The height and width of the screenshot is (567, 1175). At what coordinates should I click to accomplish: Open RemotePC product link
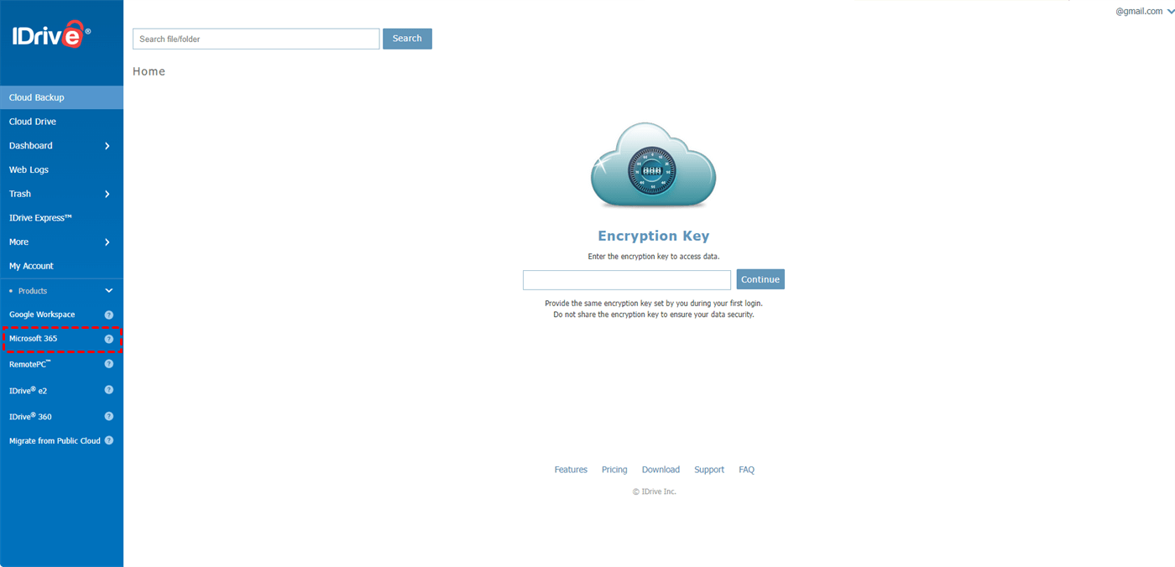click(x=30, y=364)
